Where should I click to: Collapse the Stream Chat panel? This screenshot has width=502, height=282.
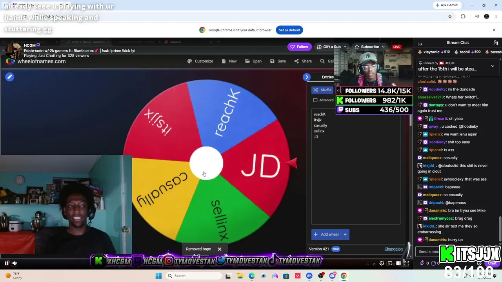(x=420, y=44)
